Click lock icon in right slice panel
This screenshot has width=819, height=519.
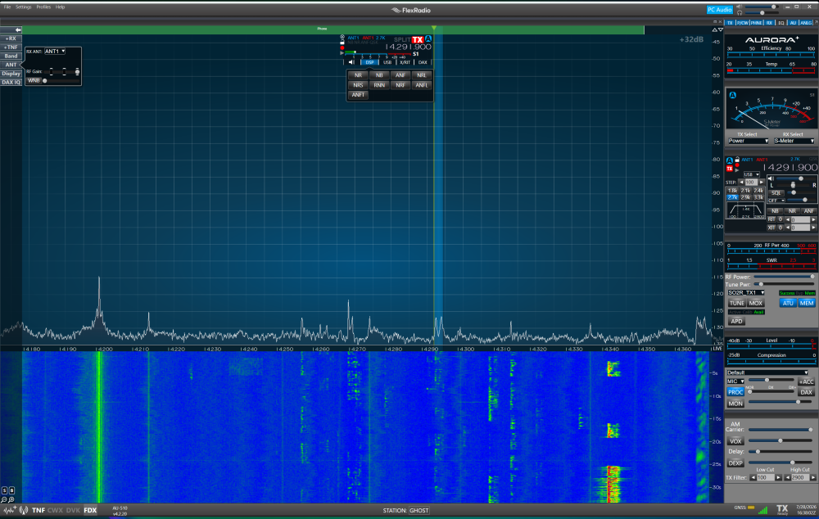737,160
